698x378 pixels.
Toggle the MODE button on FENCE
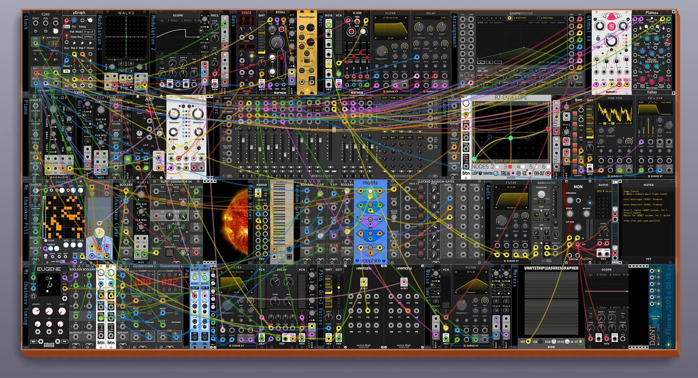[251, 56]
